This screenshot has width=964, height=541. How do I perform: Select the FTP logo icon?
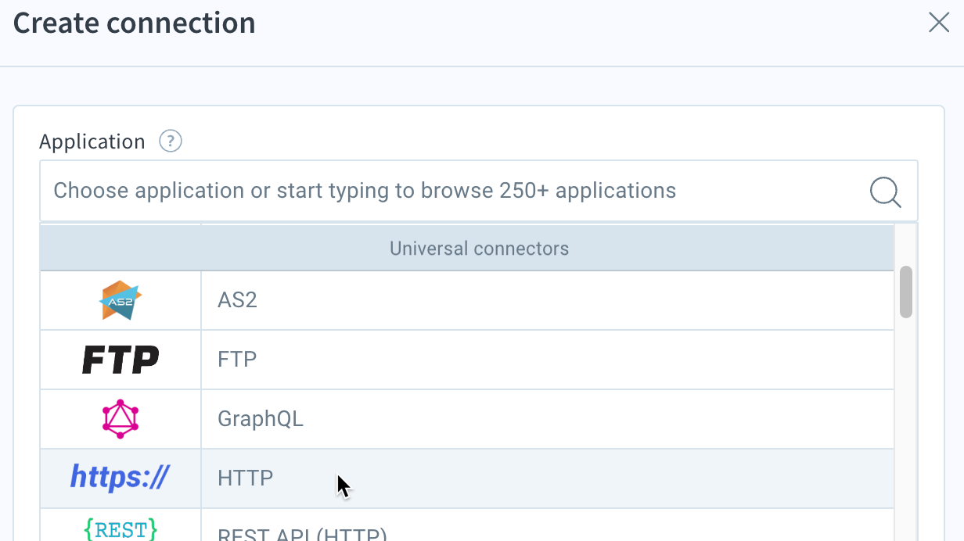121,360
